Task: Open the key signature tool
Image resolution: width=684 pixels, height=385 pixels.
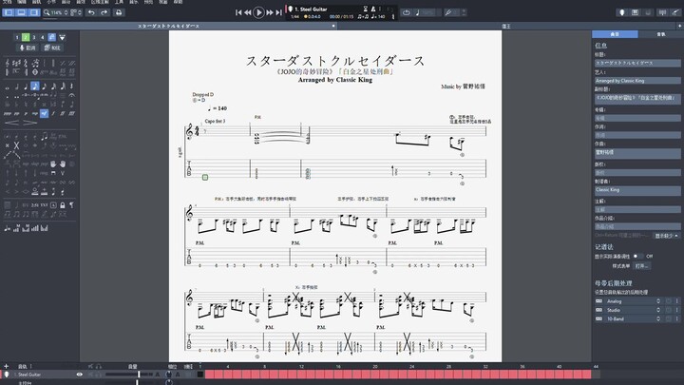Action: (x=16, y=64)
